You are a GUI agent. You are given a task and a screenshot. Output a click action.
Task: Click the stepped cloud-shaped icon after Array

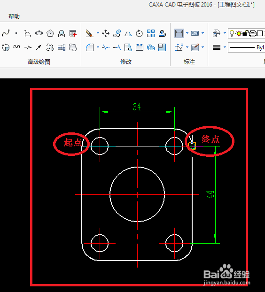tap(162, 33)
